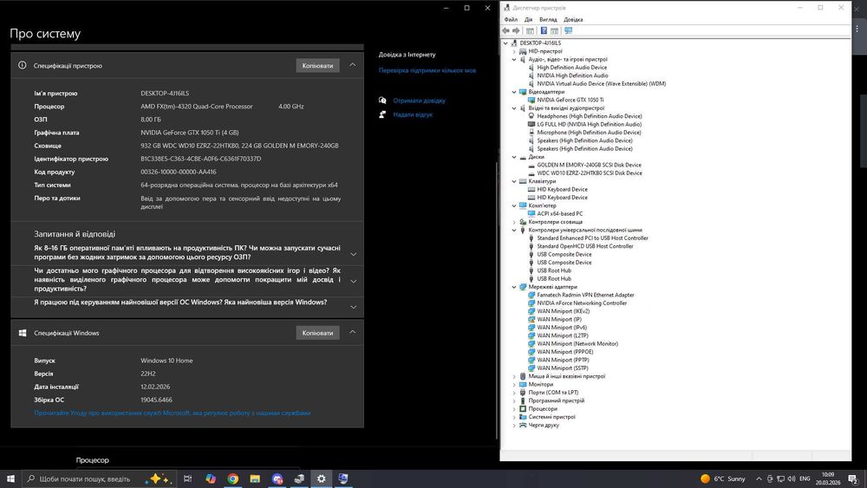Open Discord from the taskbar
The height and width of the screenshot is (488, 867).
click(277, 478)
